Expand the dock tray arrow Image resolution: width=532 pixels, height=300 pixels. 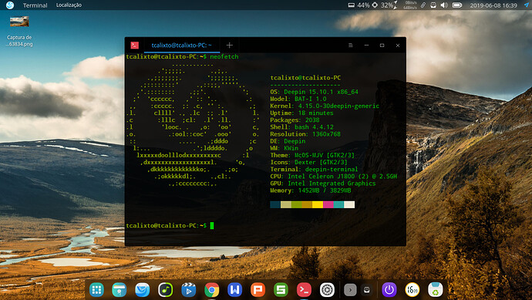coord(350,290)
